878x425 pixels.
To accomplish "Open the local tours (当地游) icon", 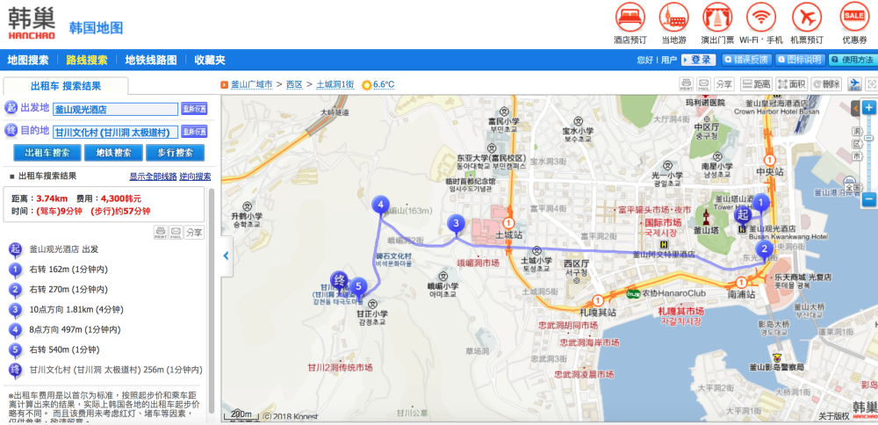I will (x=673, y=18).
